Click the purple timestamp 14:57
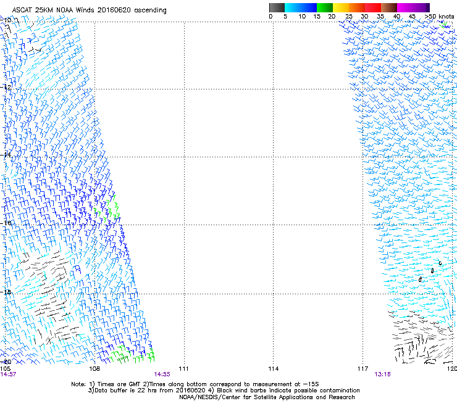Viewport: 457px width, 401px height. (x=8, y=374)
